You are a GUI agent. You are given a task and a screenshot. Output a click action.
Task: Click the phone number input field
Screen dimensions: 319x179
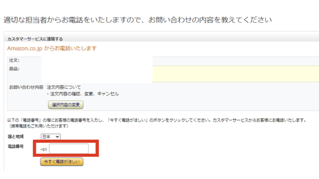coord(69,149)
